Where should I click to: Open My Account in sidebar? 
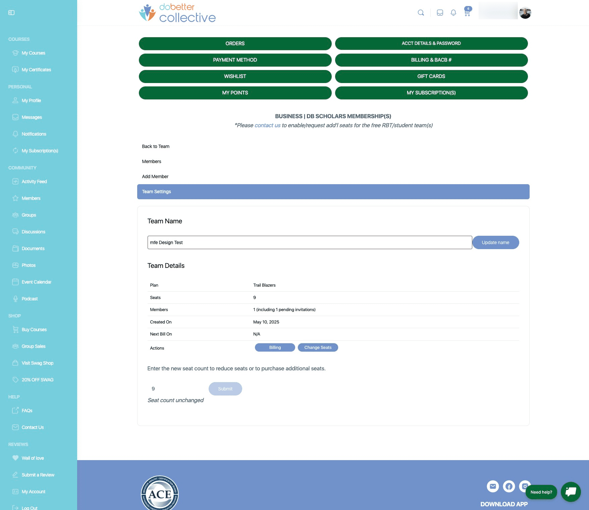(x=34, y=492)
